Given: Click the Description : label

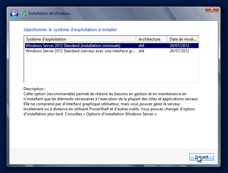Looking at the screenshot, I should coord(35,89).
